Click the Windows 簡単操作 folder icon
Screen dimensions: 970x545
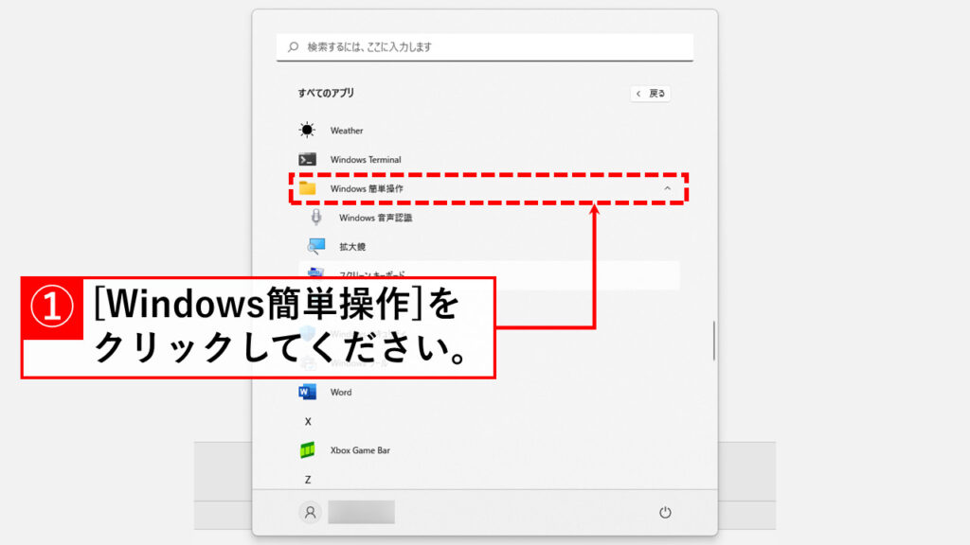pos(308,188)
